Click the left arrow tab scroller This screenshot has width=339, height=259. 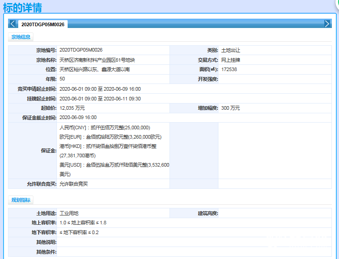click(12, 24)
